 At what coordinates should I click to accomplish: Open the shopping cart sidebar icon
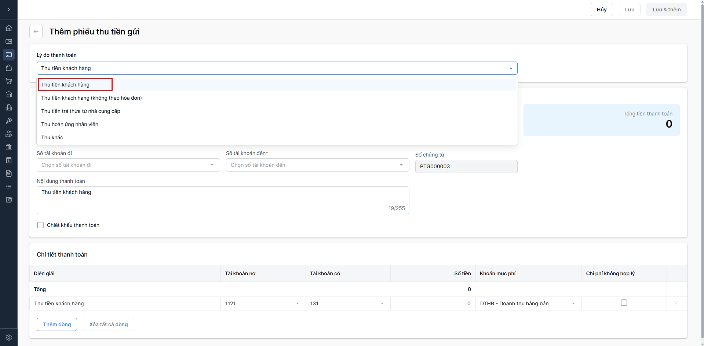tap(9, 81)
